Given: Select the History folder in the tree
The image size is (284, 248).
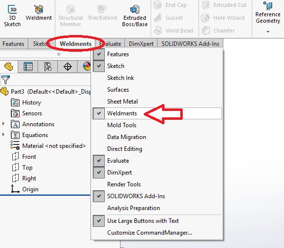Looking at the screenshot, I should [26, 103].
